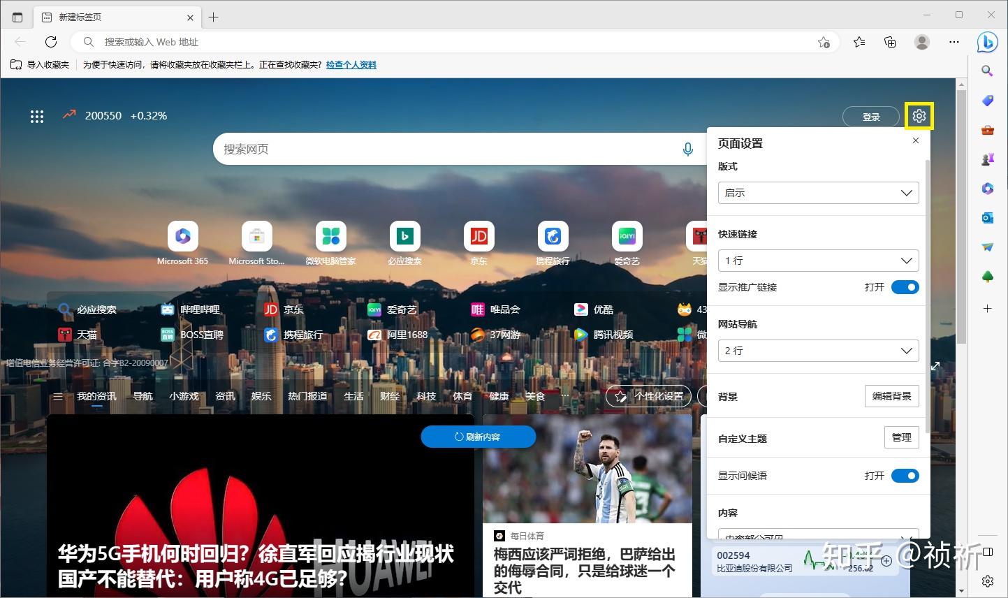The height and width of the screenshot is (598, 1008).
Task: Open the 检查个人资料 link
Action: (x=351, y=65)
